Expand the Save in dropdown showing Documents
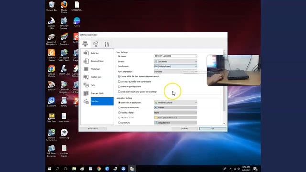Image resolution: width=306 pixels, height=172 pixels. (x=175, y=61)
